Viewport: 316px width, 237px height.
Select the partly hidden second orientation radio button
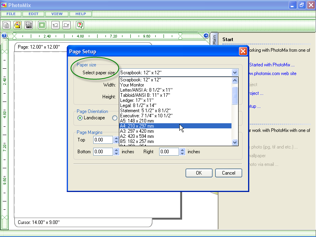[115, 118]
